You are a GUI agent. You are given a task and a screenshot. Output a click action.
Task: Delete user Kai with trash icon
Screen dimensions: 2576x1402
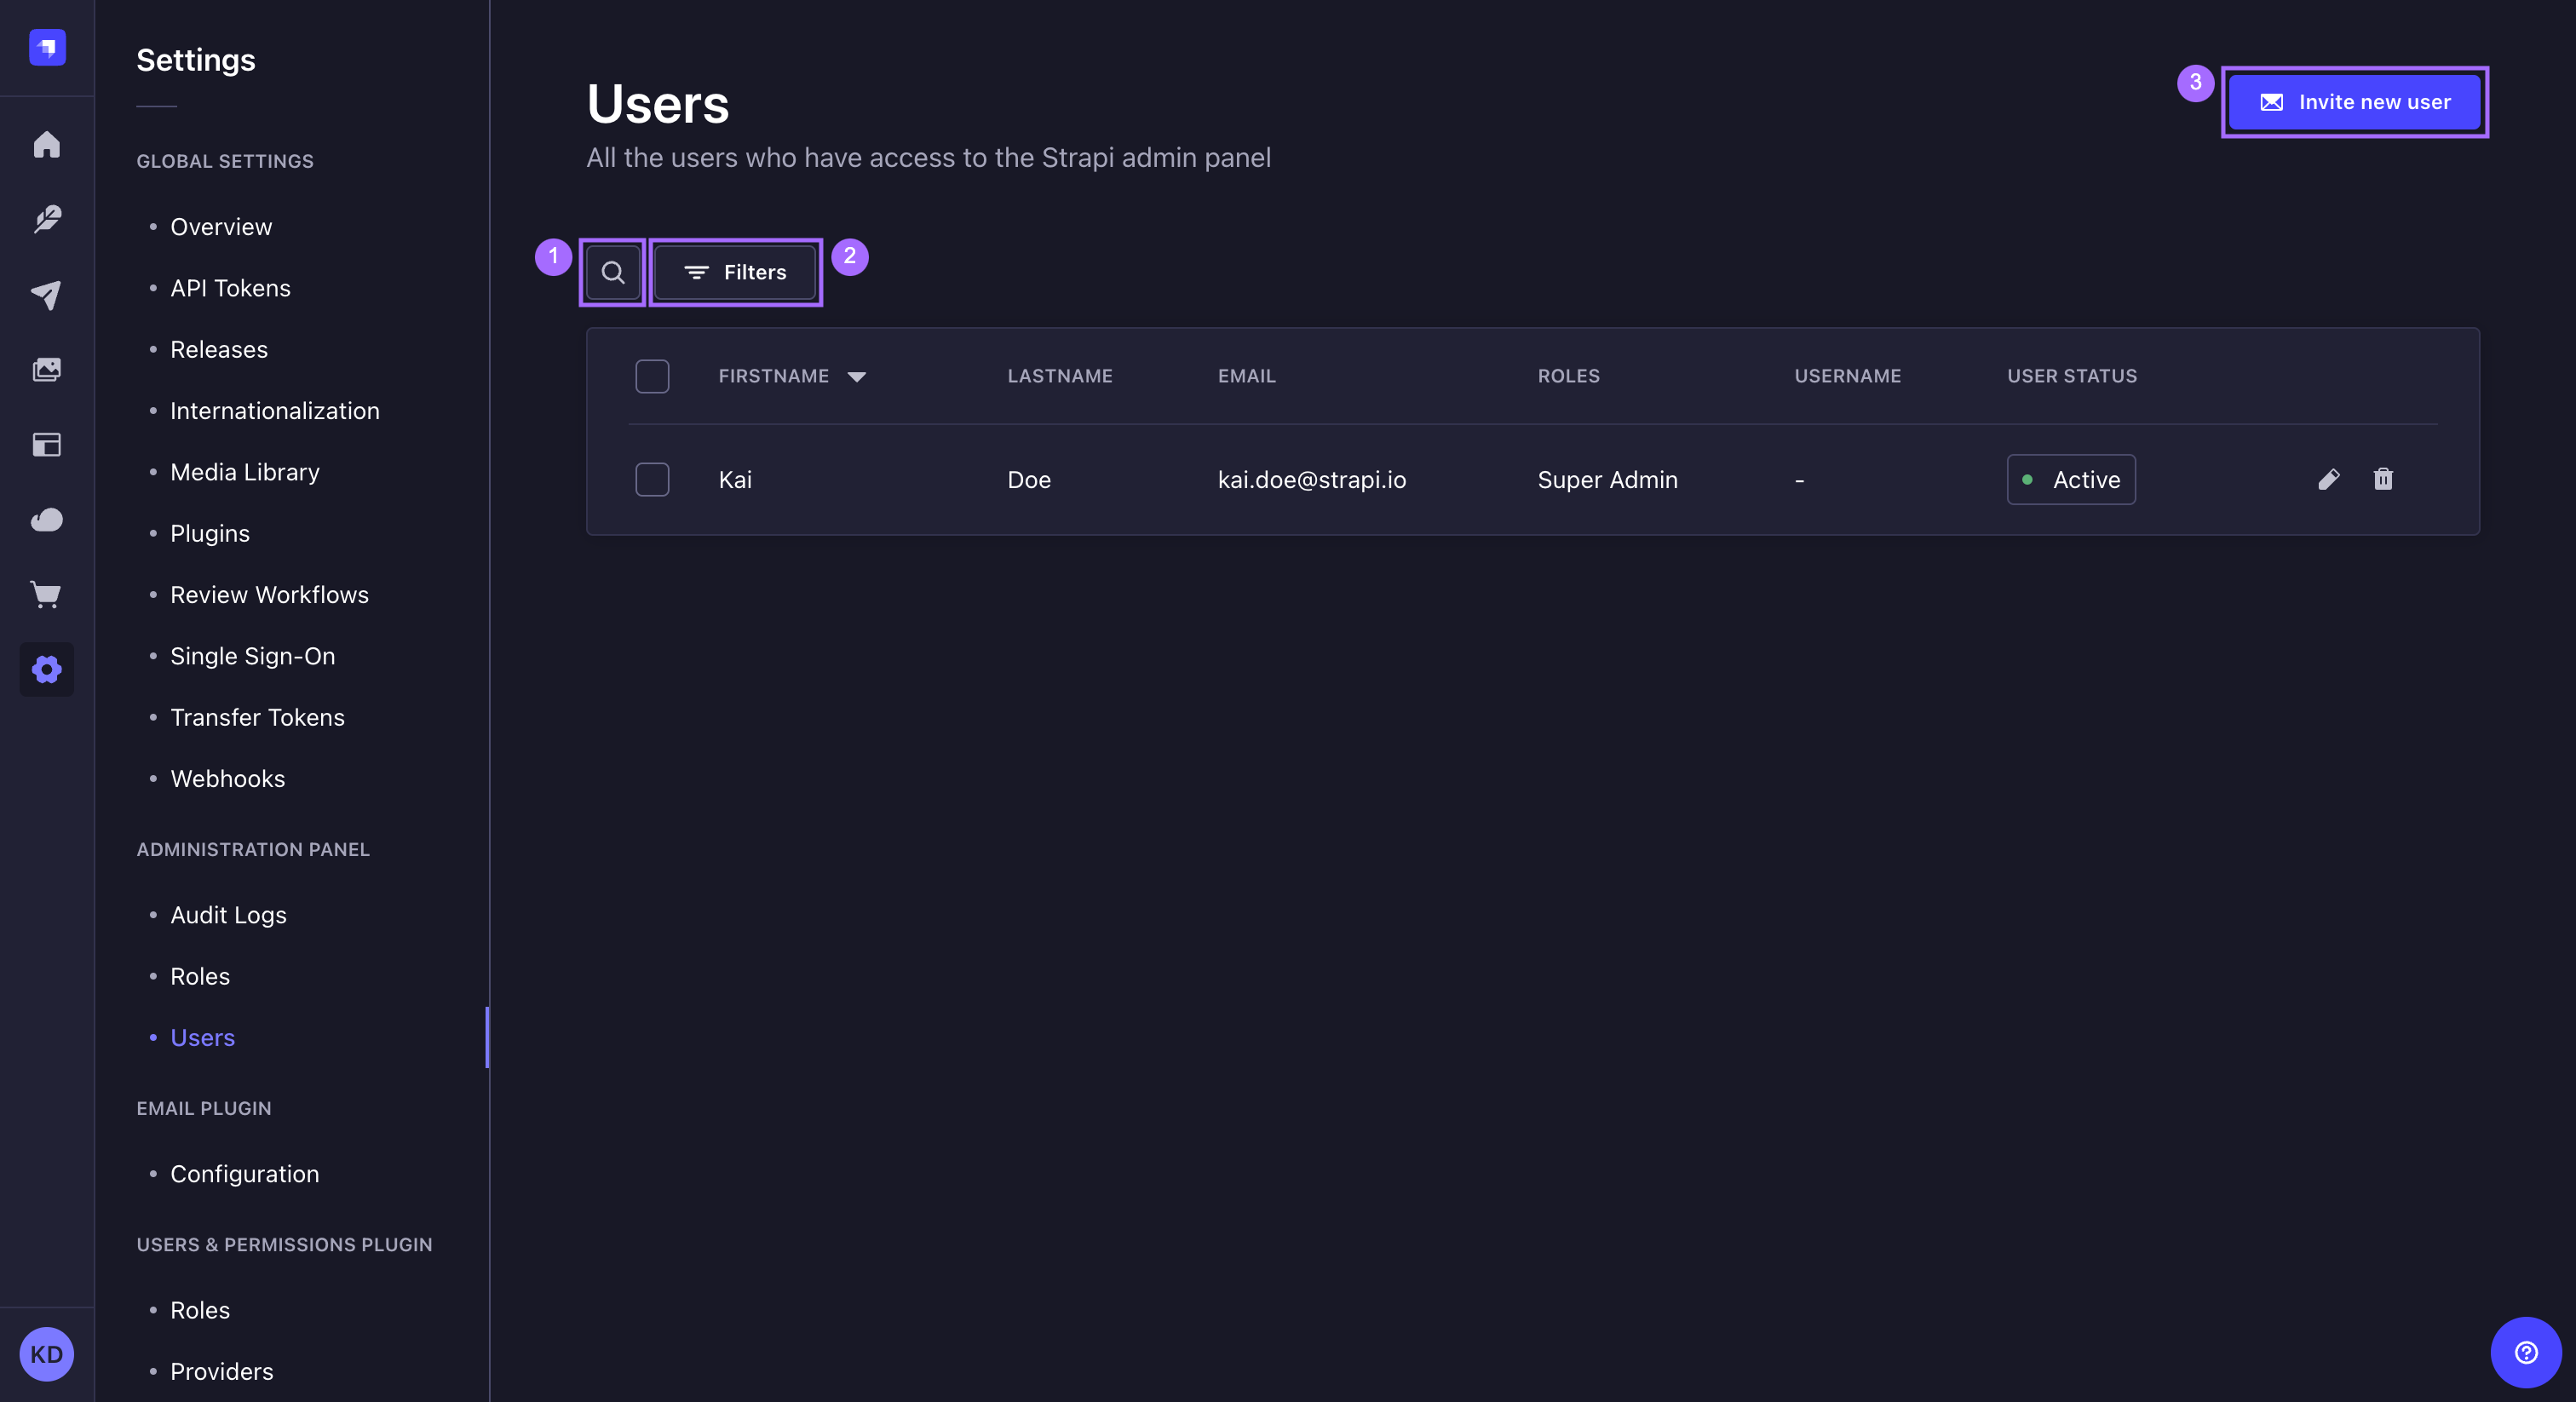click(x=2383, y=480)
